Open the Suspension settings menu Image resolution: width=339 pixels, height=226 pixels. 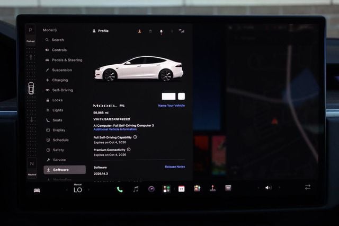point(59,70)
